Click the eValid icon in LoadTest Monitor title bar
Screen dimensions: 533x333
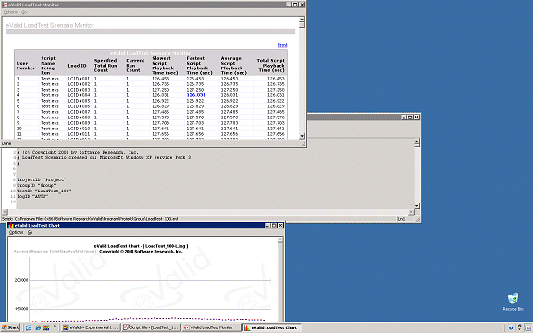(6, 5)
